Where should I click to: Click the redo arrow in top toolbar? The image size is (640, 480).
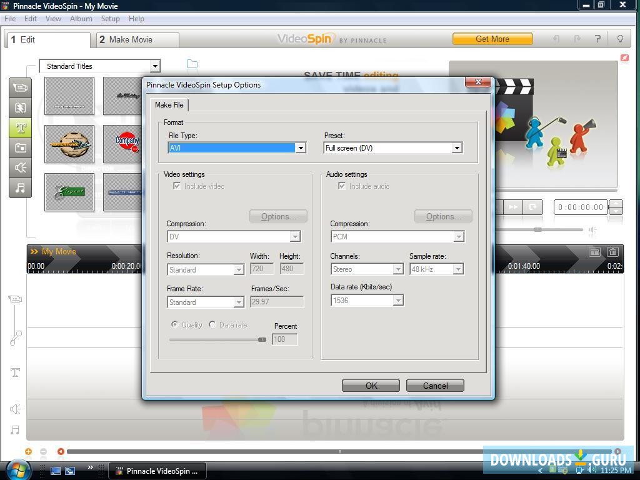tap(577, 39)
